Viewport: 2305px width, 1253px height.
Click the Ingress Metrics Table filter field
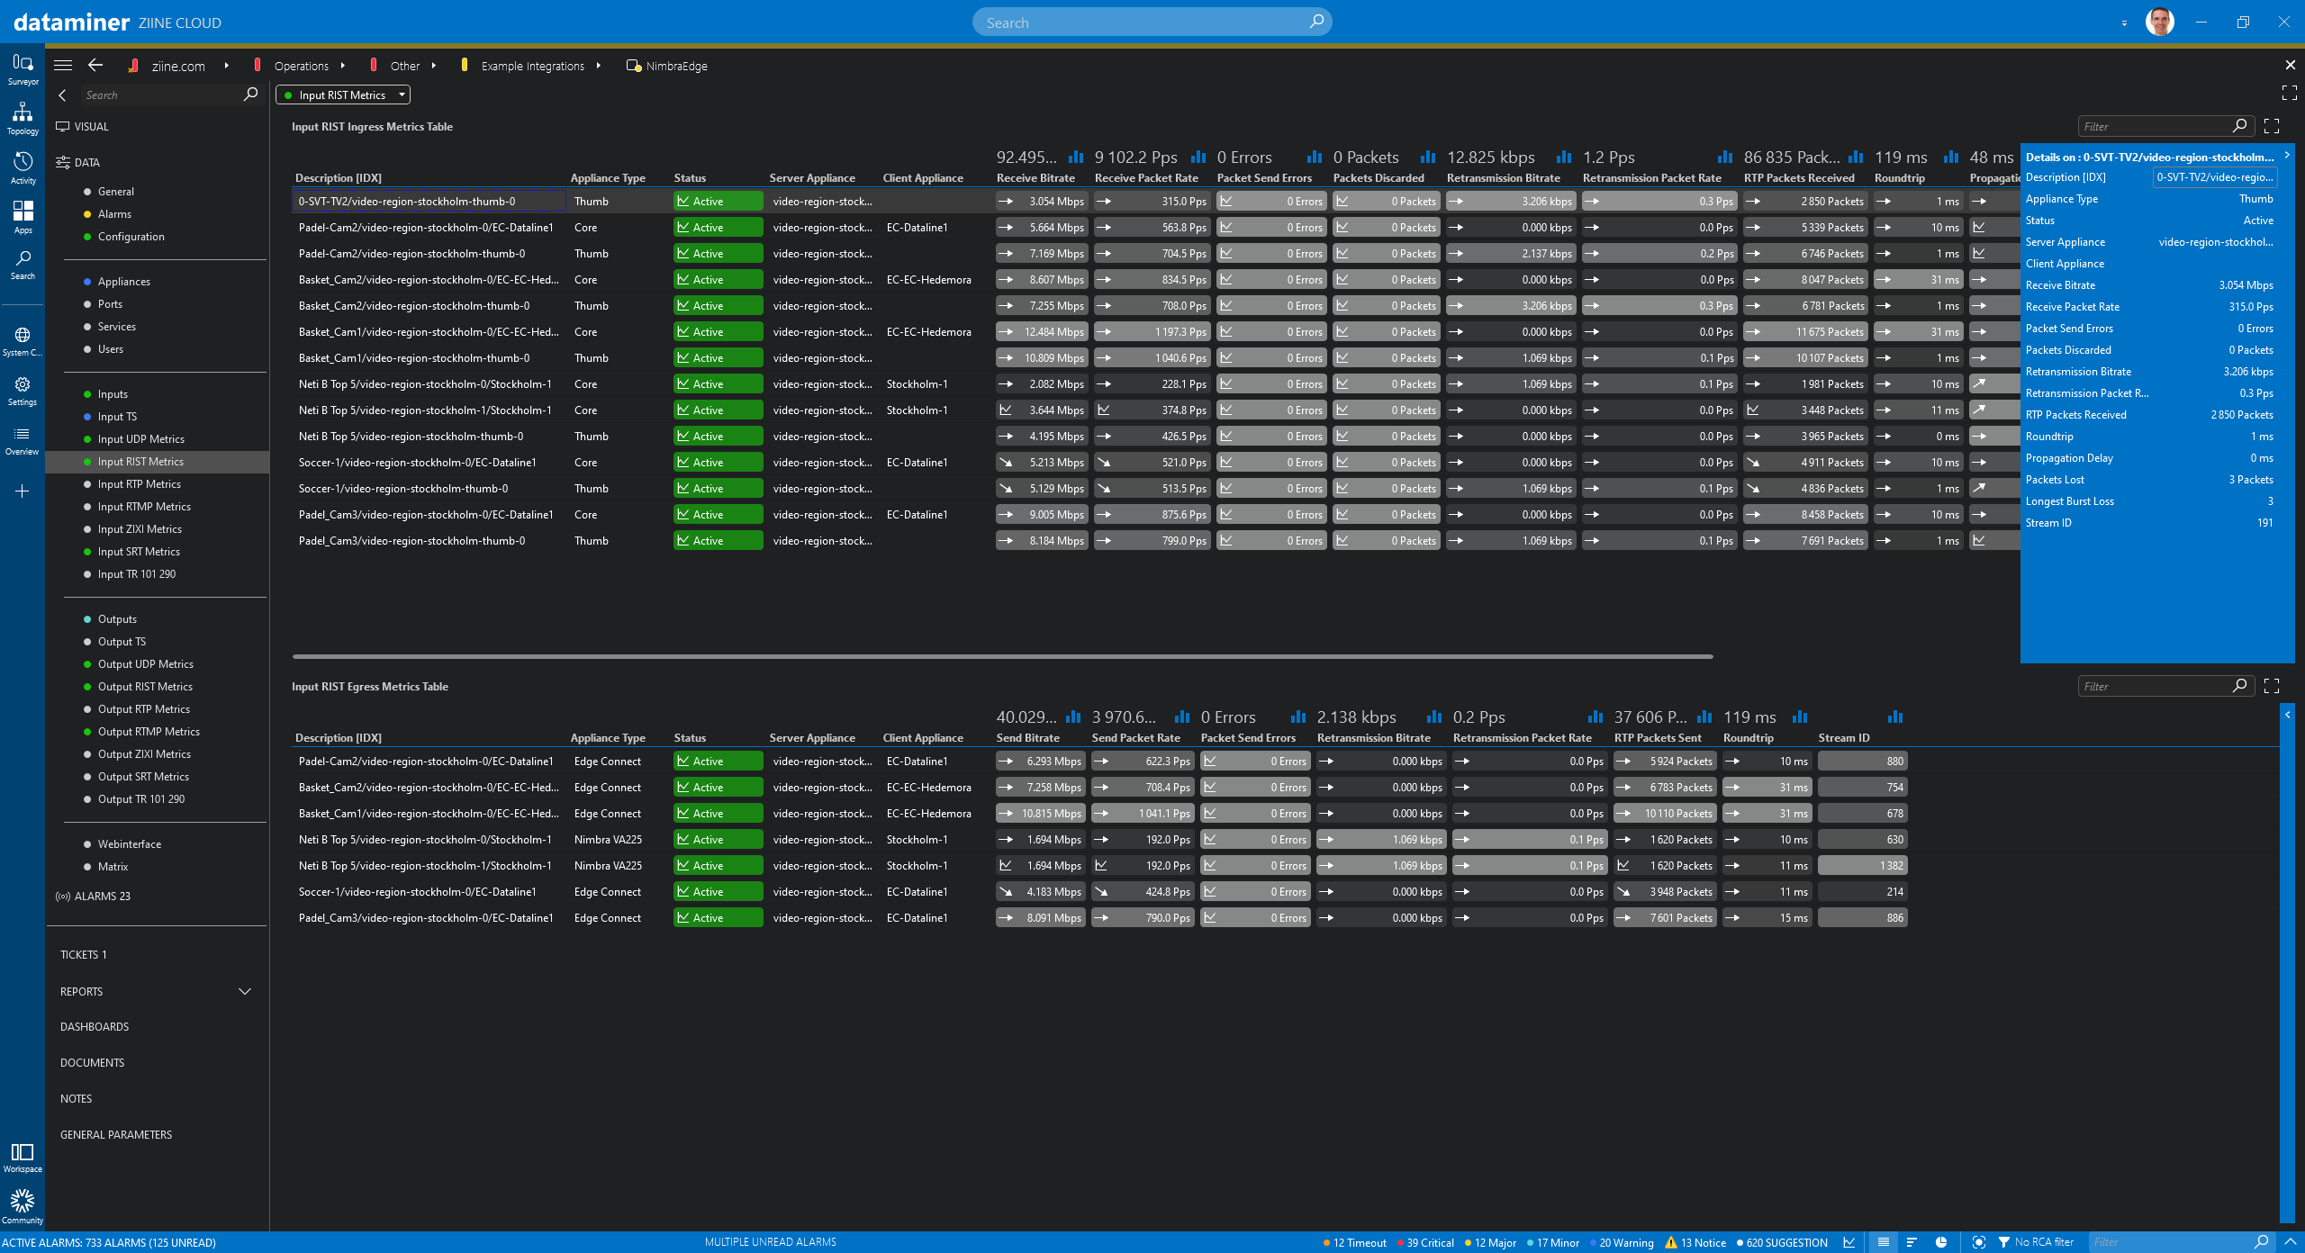(x=2165, y=127)
